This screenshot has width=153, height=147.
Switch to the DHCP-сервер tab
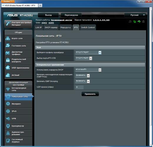tap(51, 27)
